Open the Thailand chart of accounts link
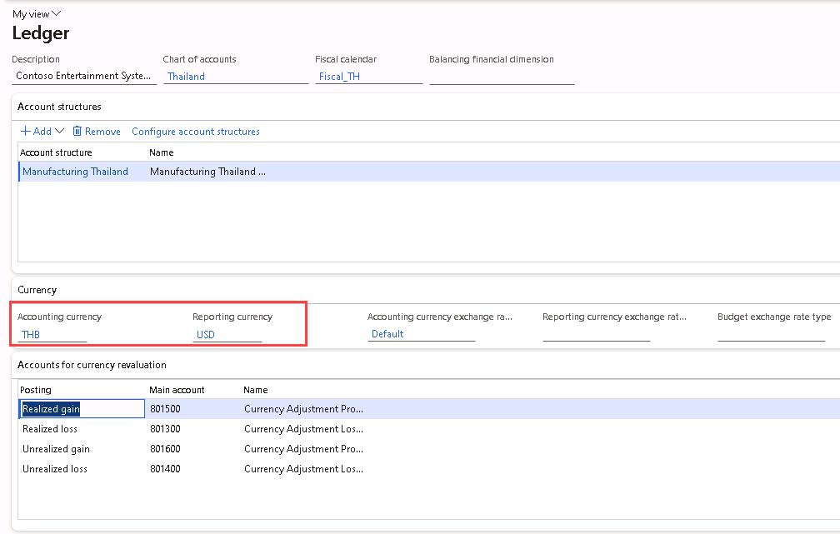 [186, 77]
